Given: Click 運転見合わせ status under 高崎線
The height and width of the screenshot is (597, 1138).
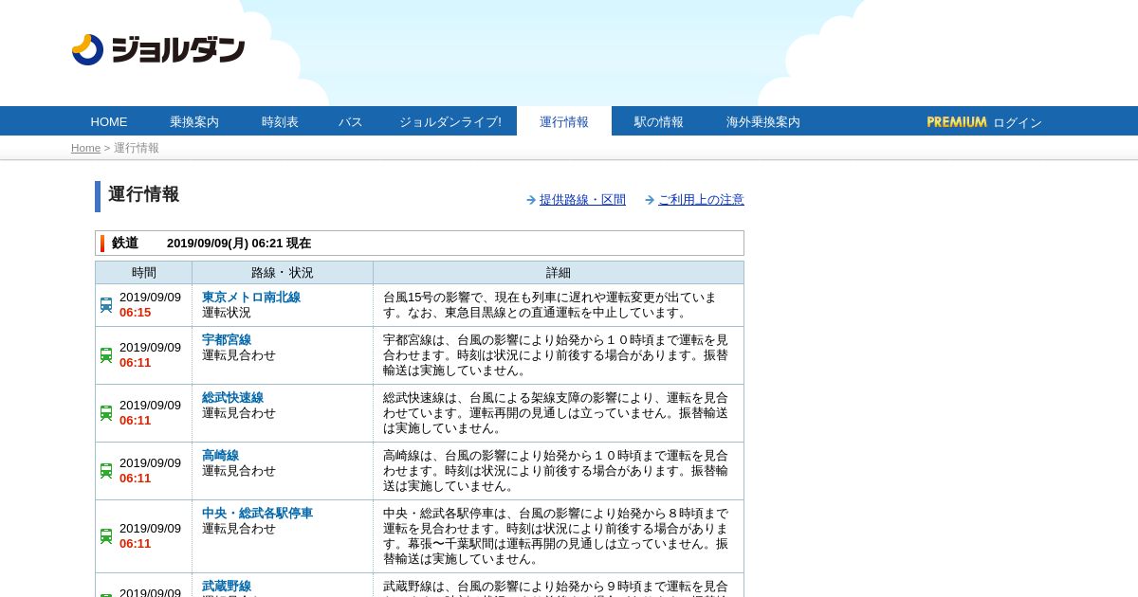Looking at the screenshot, I should 239,471.
